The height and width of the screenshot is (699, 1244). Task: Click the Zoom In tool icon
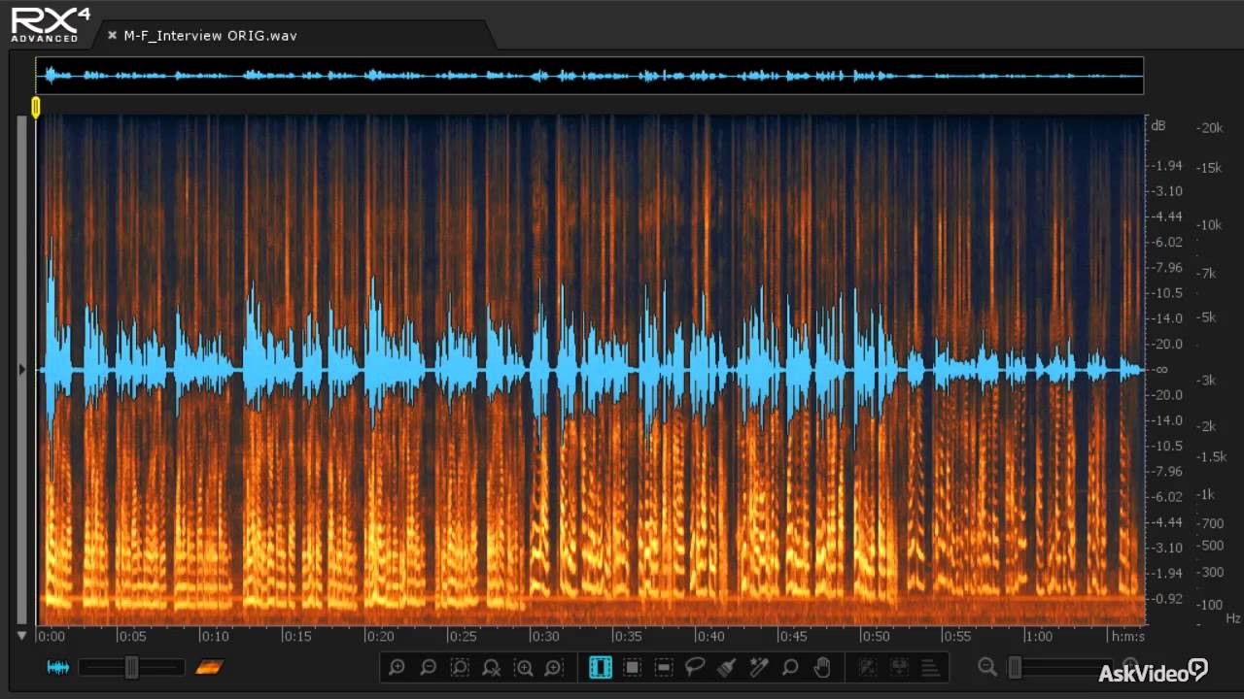[x=397, y=667]
